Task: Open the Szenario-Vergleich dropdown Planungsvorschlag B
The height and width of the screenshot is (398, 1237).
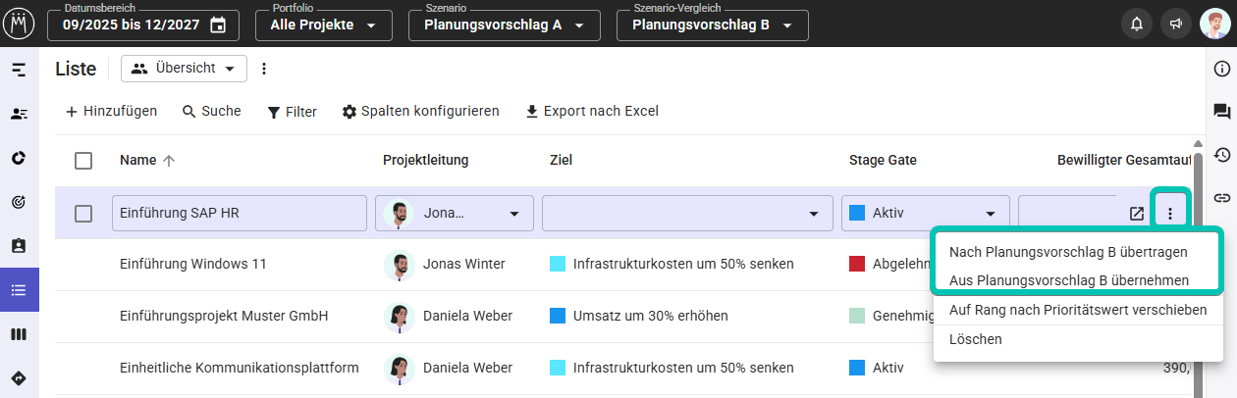Action: point(713,25)
